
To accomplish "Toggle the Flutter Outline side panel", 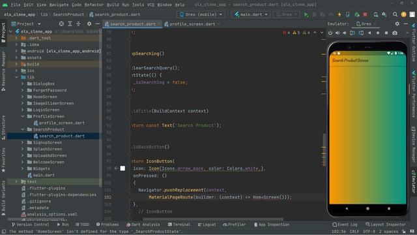I will pyautogui.click(x=414, y=42).
